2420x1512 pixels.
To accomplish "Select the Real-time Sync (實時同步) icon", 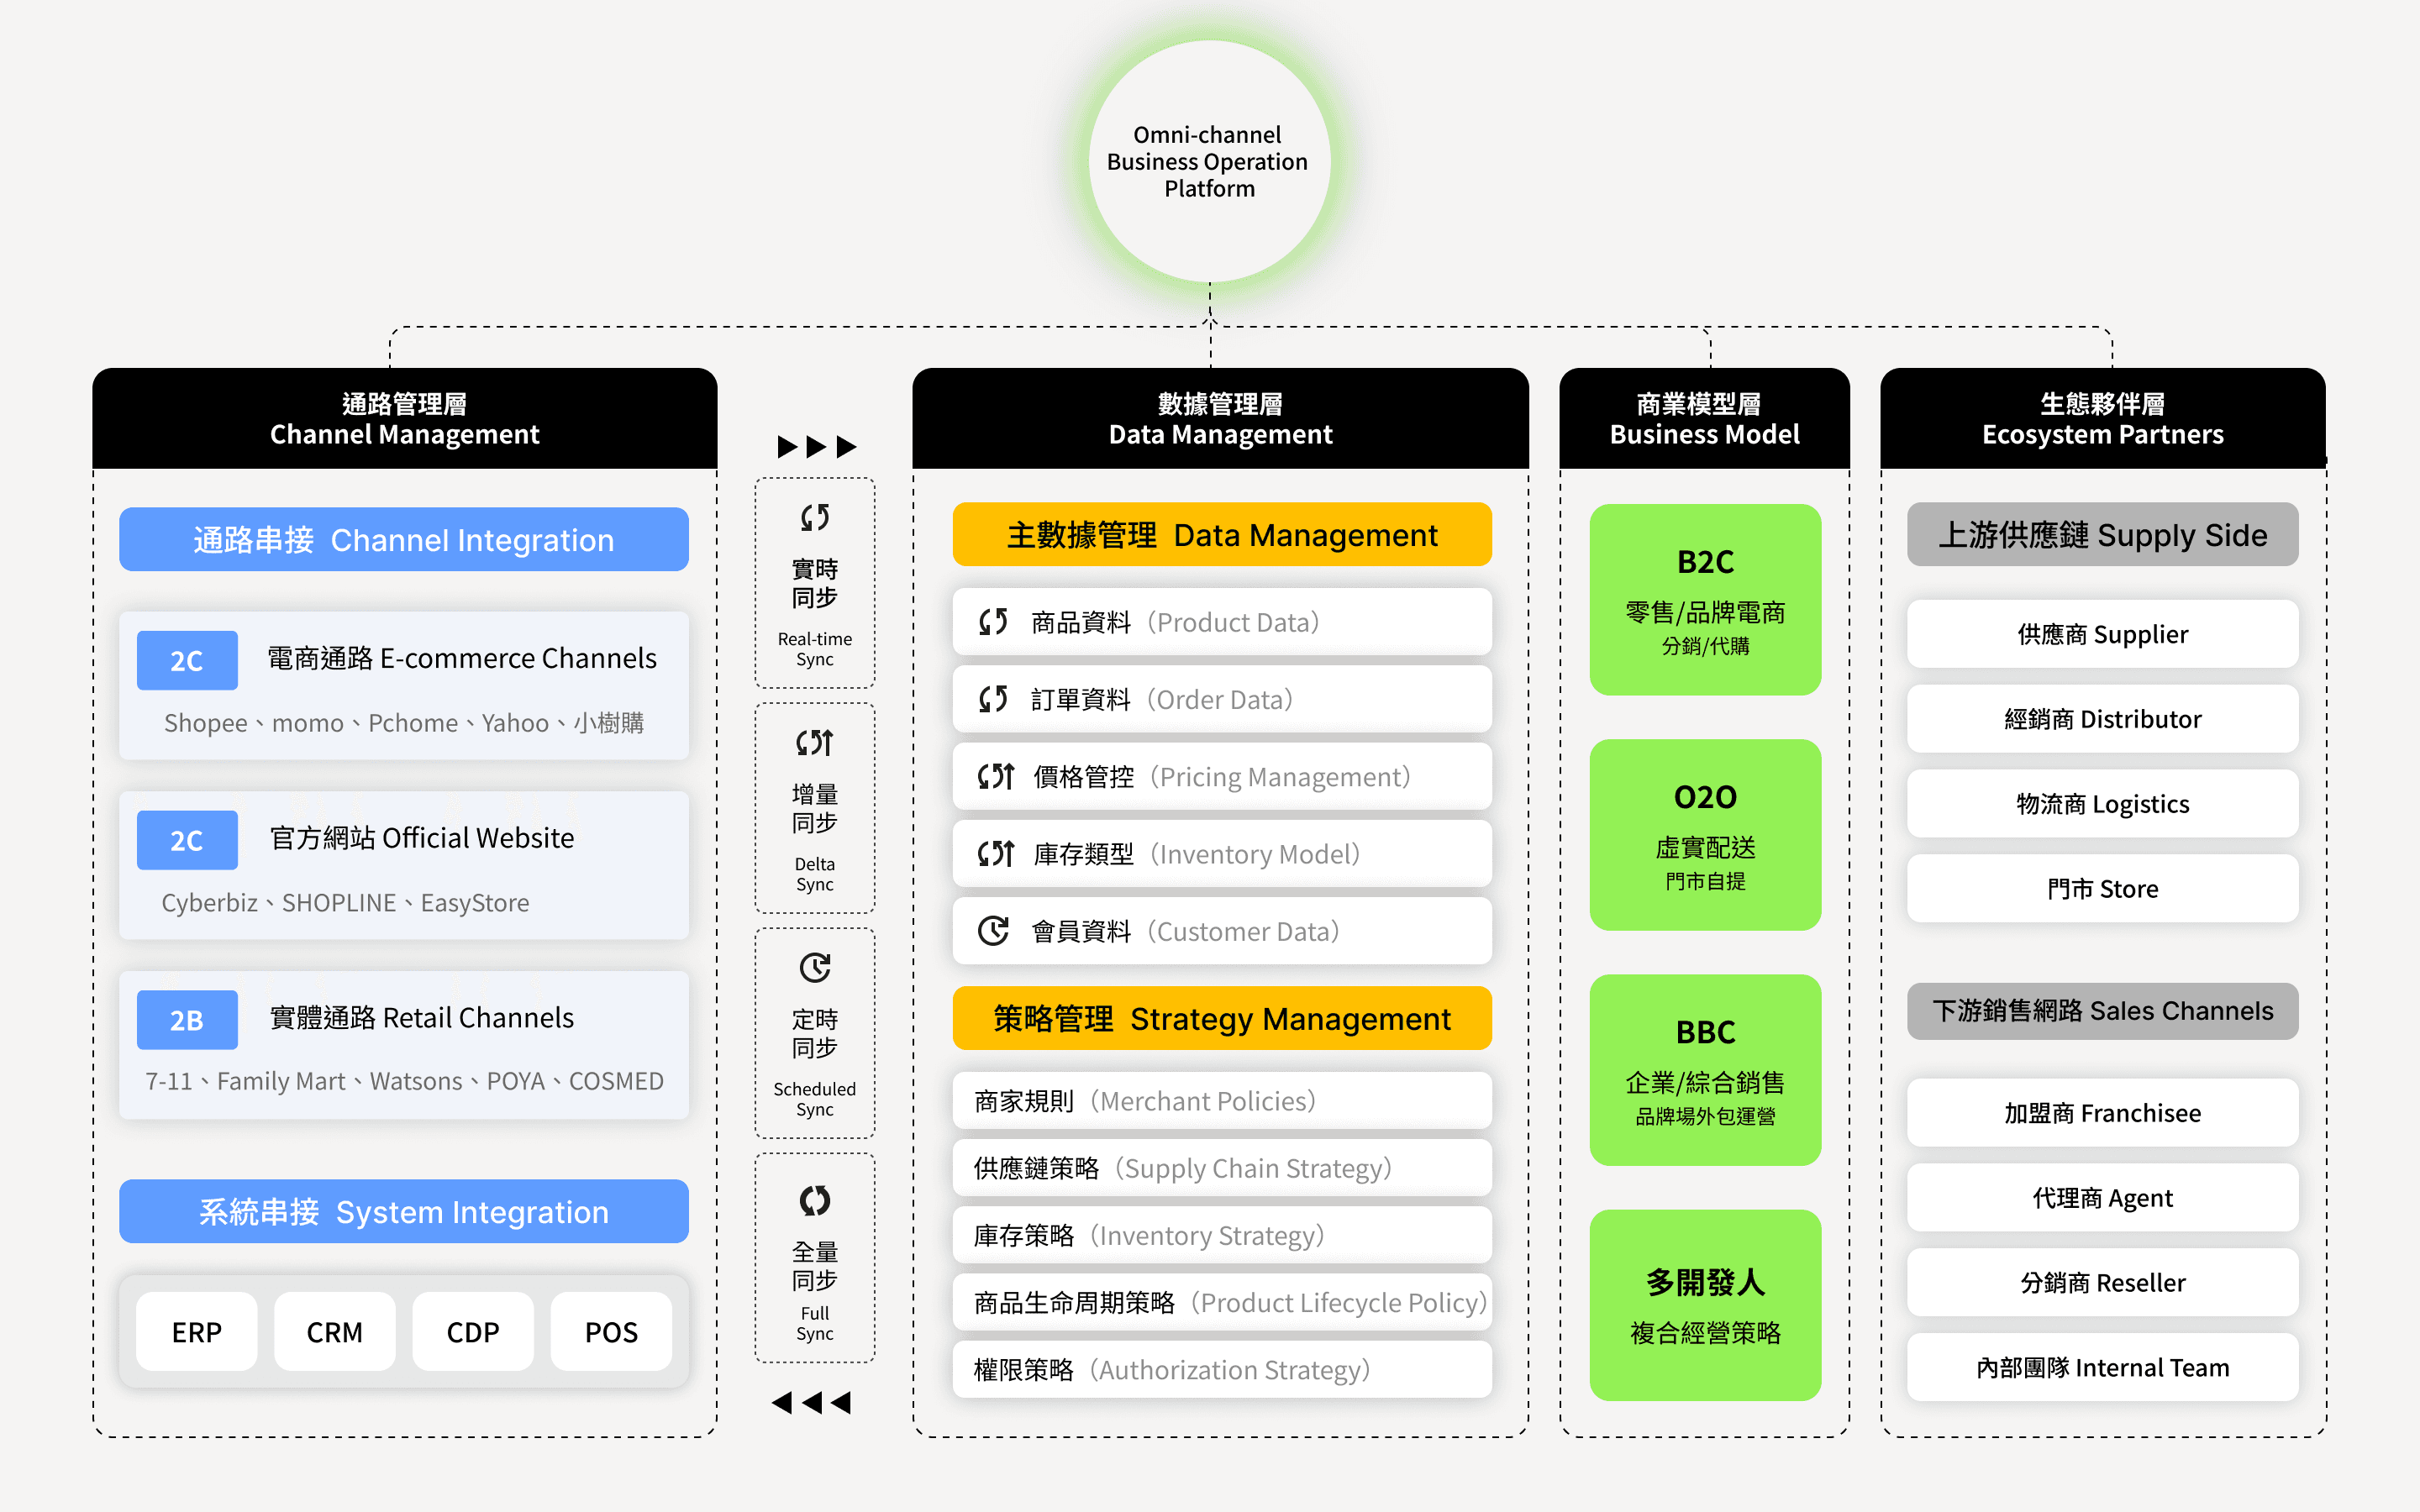I will click(815, 518).
